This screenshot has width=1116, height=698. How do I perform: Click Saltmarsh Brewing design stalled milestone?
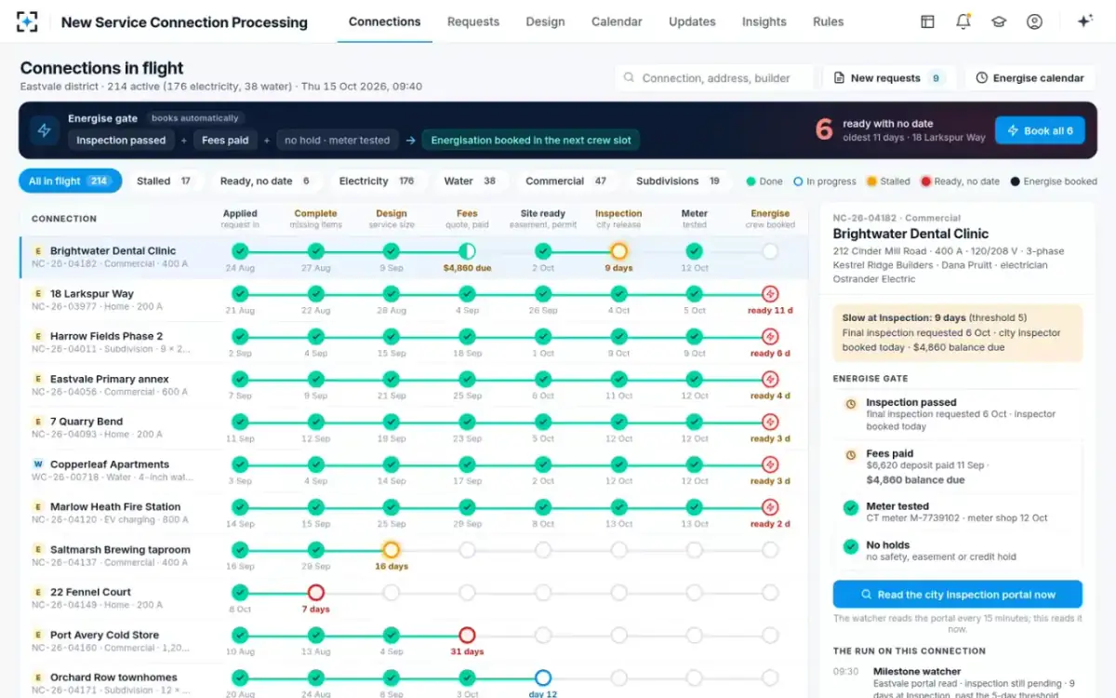click(392, 550)
